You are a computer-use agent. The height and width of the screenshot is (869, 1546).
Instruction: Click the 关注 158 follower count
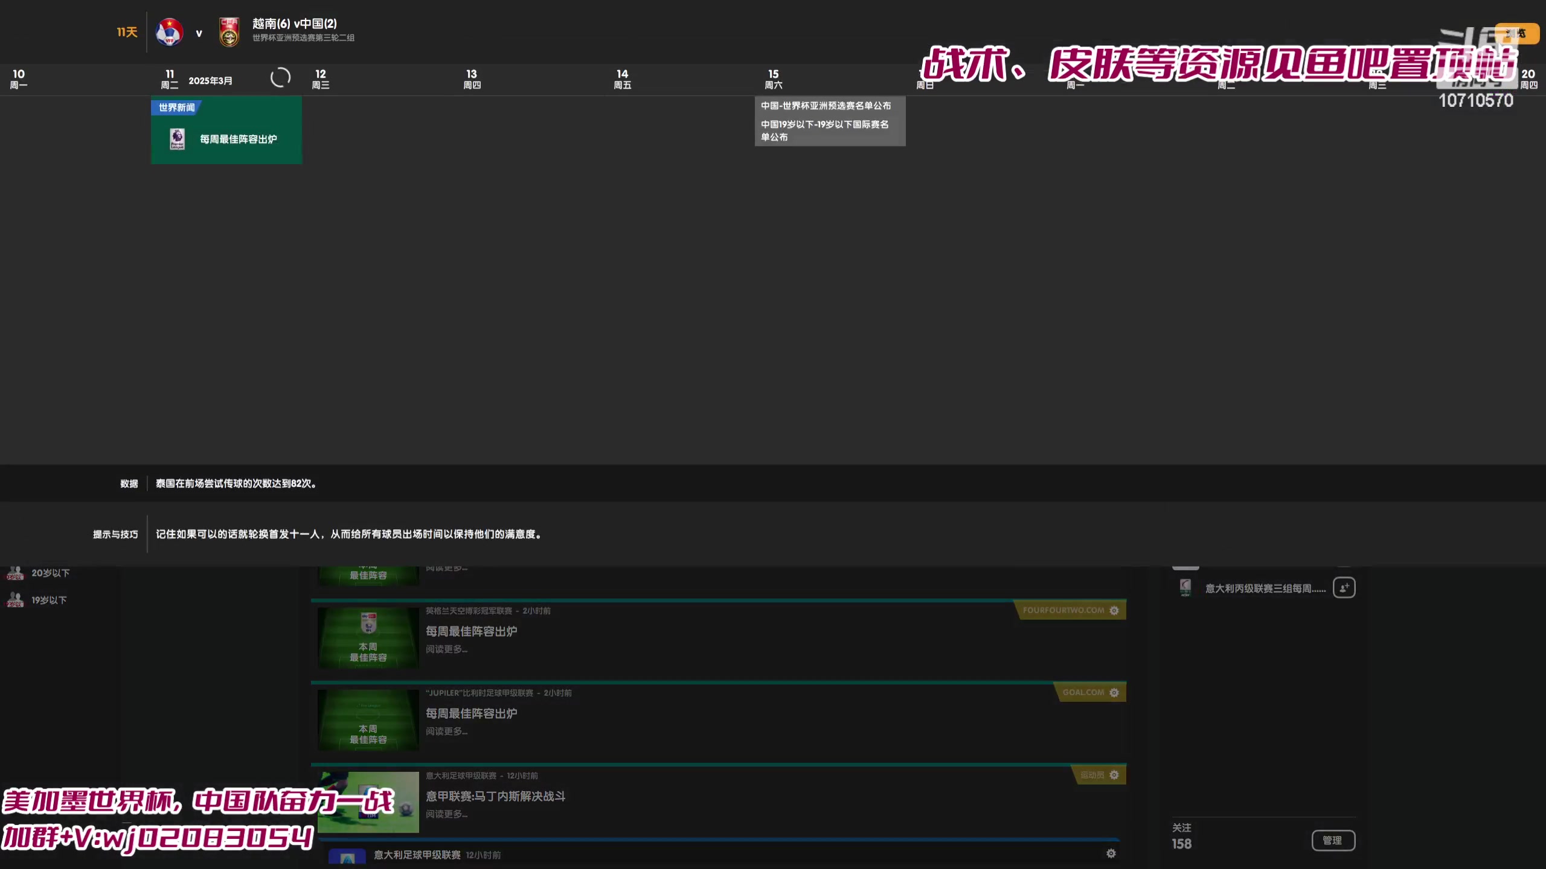click(x=1182, y=836)
